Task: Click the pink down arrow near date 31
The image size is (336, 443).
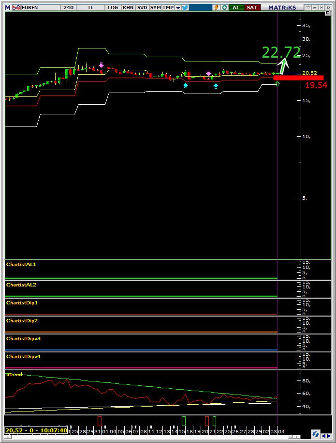Action: [101, 65]
